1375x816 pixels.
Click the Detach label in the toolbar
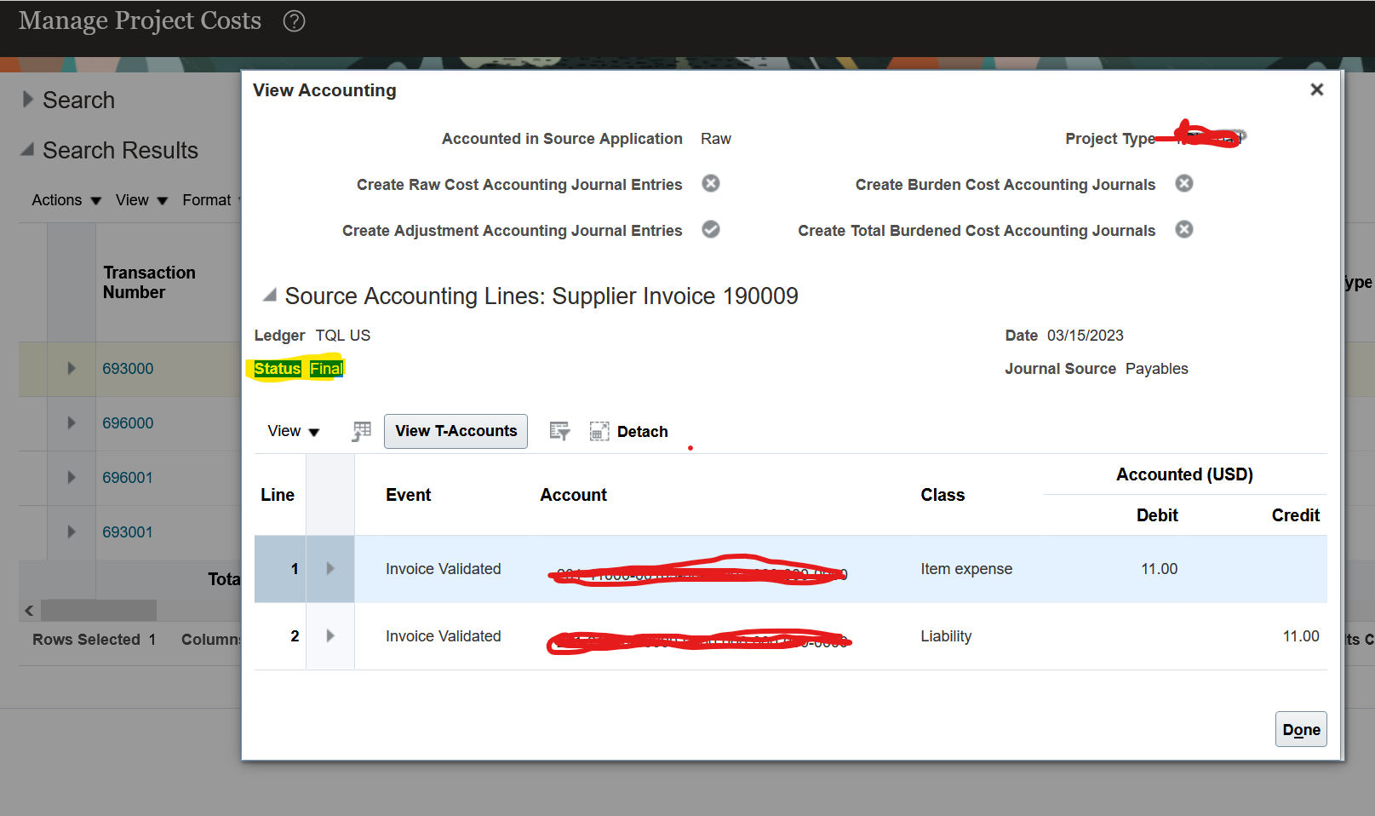click(x=642, y=432)
